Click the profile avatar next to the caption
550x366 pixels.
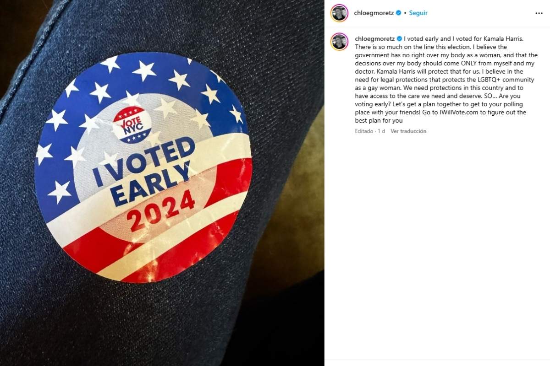[339, 42]
